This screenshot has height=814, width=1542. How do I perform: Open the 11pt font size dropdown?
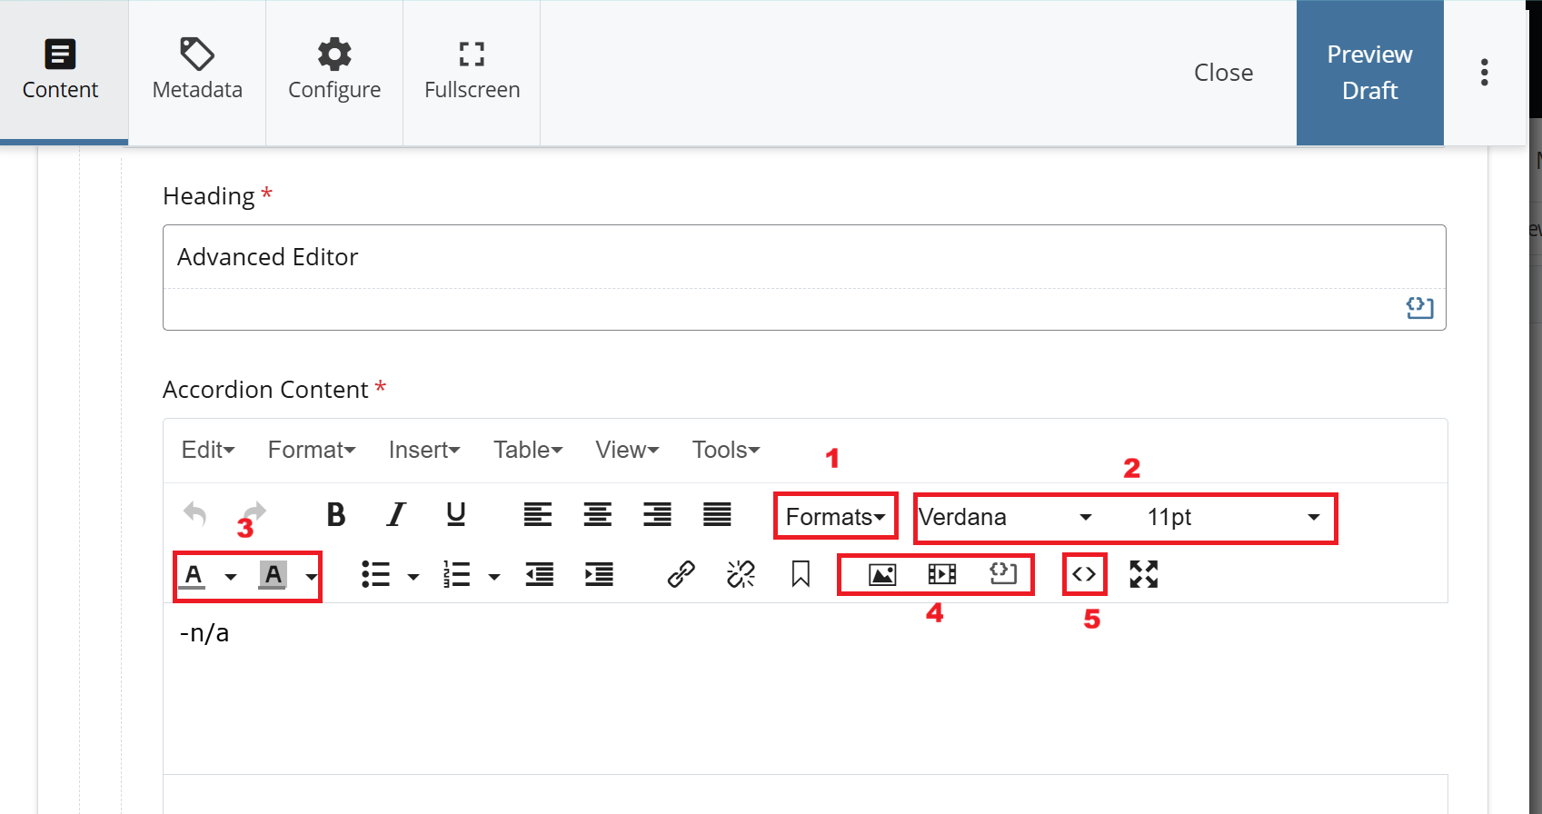coord(1232,517)
